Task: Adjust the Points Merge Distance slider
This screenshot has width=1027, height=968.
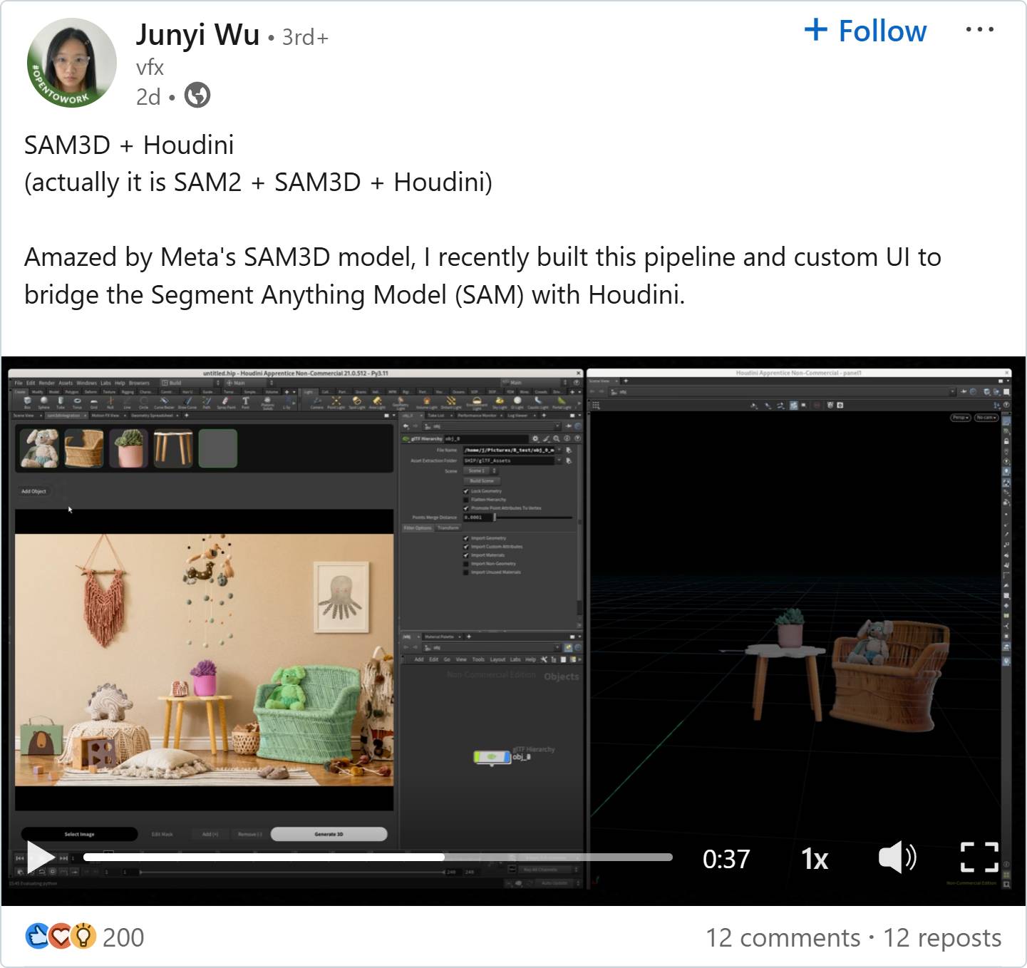Action: (534, 518)
